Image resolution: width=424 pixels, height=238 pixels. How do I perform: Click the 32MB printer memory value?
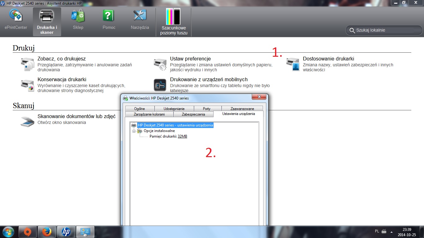point(183,136)
